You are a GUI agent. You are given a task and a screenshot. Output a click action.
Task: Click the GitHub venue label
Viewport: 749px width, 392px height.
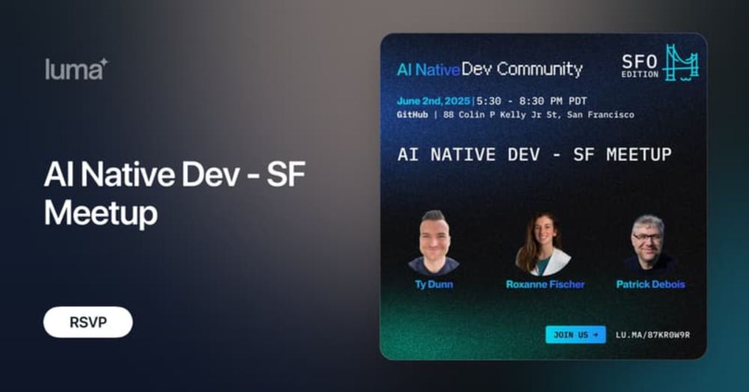point(412,115)
